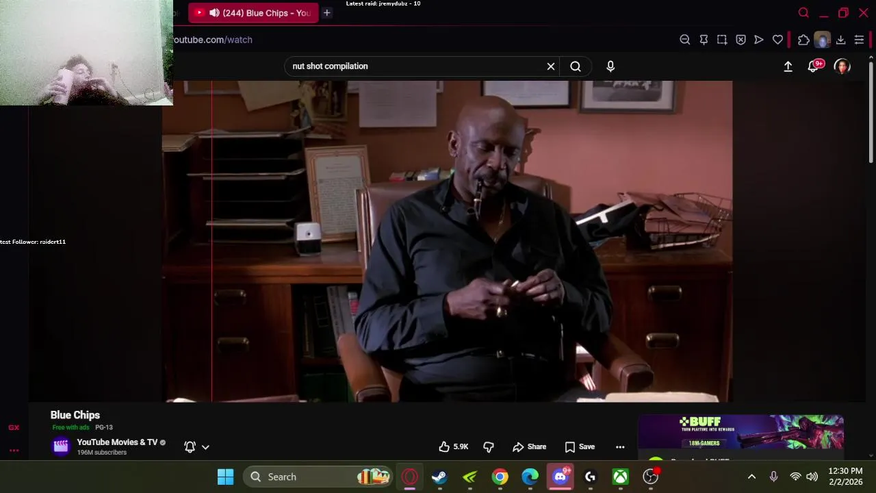Open a new browser tab with plus
876x493 pixels.
[x=327, y=12]
